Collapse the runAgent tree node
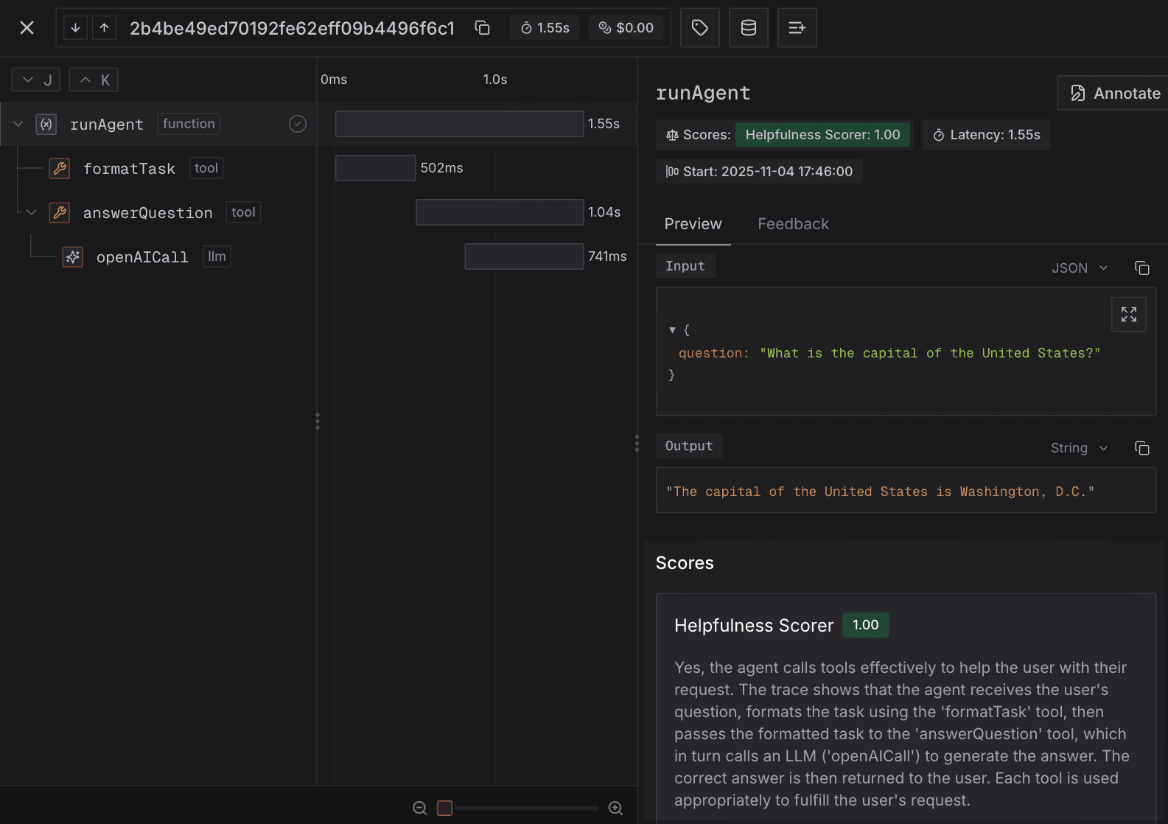 (x=18, y=124)
